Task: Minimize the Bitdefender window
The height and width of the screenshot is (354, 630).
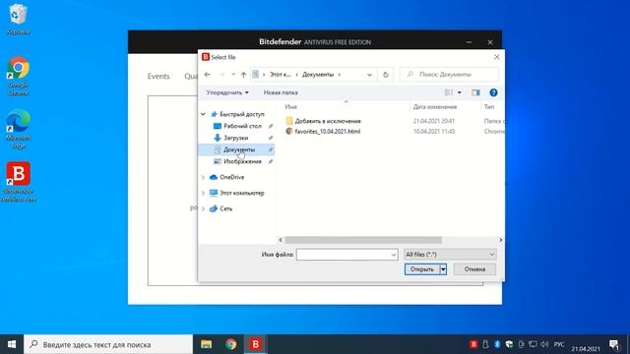Action: 469,42
